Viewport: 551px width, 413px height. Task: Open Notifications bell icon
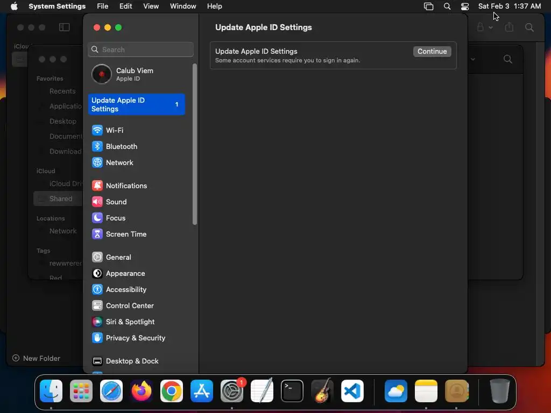coord(97,186)
